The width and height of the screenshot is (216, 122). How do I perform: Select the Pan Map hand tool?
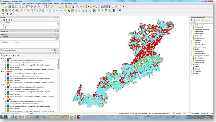tap(28, 7)
